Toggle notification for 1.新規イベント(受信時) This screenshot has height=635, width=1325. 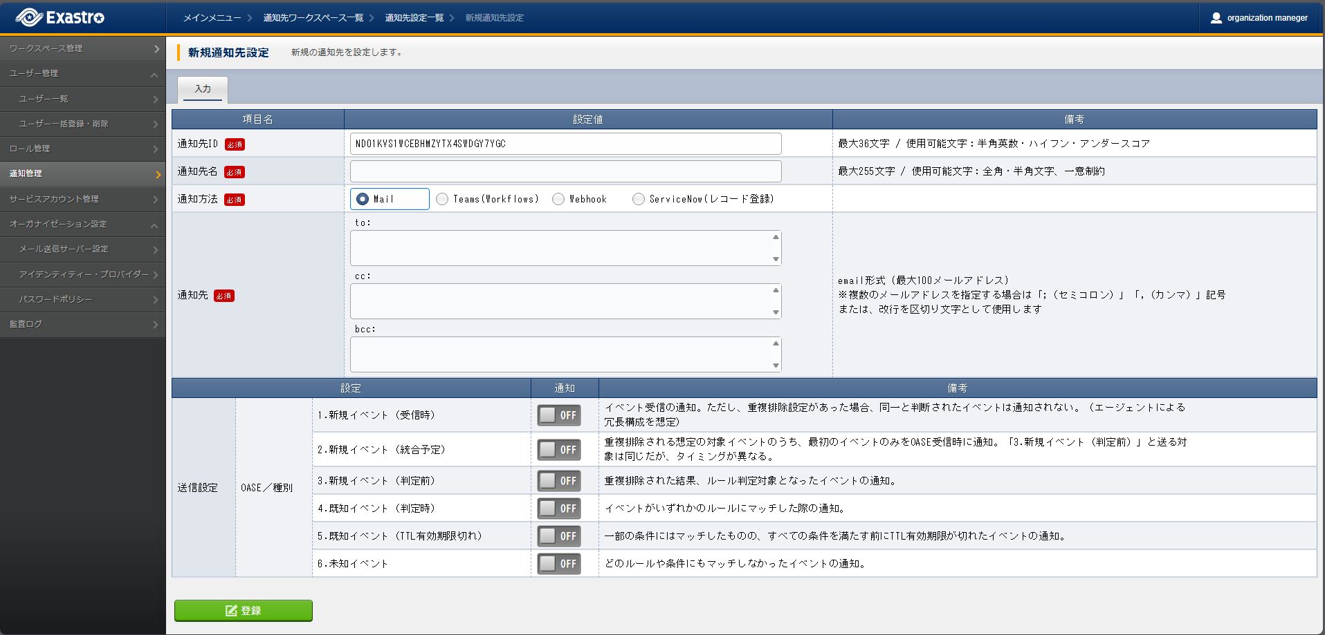coord(559,415)
